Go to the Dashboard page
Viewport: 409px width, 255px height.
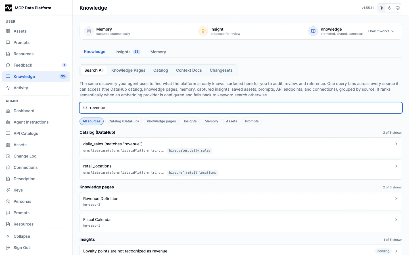tap(36, 111)
